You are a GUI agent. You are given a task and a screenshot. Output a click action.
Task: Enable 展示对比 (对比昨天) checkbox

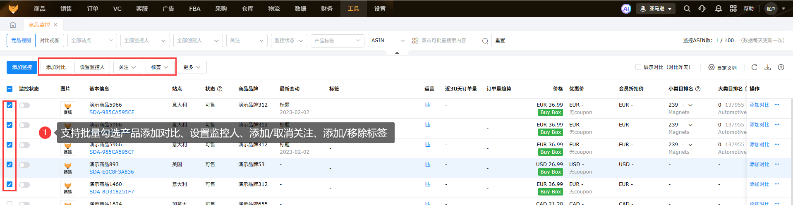pos(638,67)
